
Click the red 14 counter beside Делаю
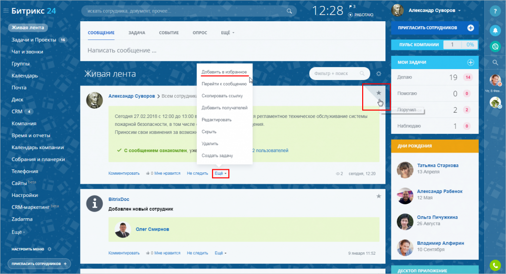(x=467, y=78)
